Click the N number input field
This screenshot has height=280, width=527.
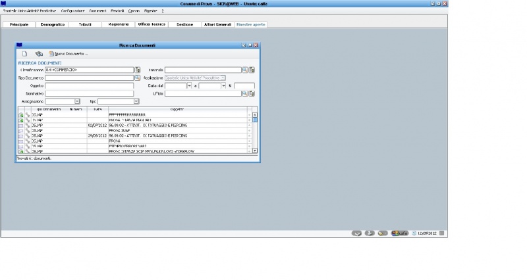point(244,86)
